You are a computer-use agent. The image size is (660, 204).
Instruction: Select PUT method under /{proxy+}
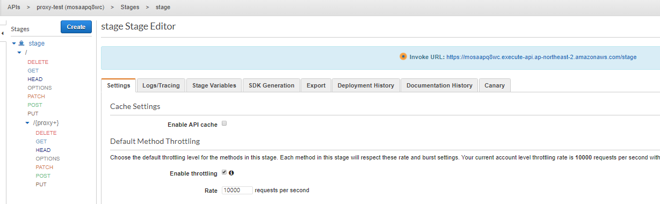point(41,184)
